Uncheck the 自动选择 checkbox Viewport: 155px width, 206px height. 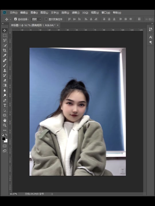15,19
